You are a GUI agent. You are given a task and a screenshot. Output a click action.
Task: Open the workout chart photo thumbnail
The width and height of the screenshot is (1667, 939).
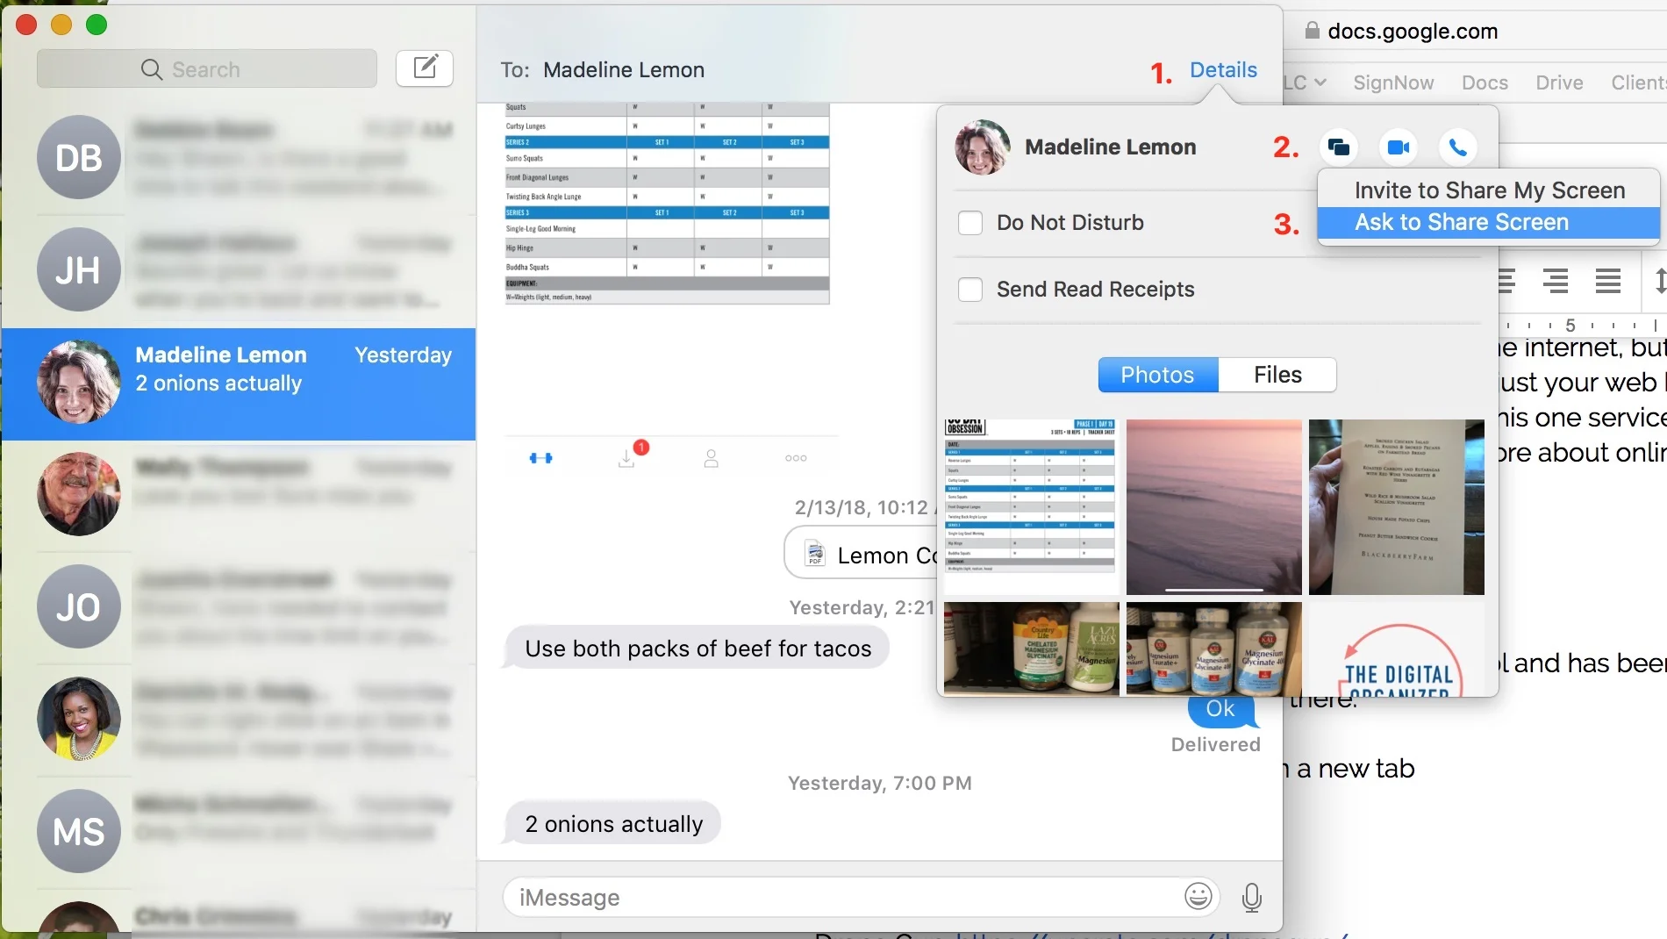1031,506
